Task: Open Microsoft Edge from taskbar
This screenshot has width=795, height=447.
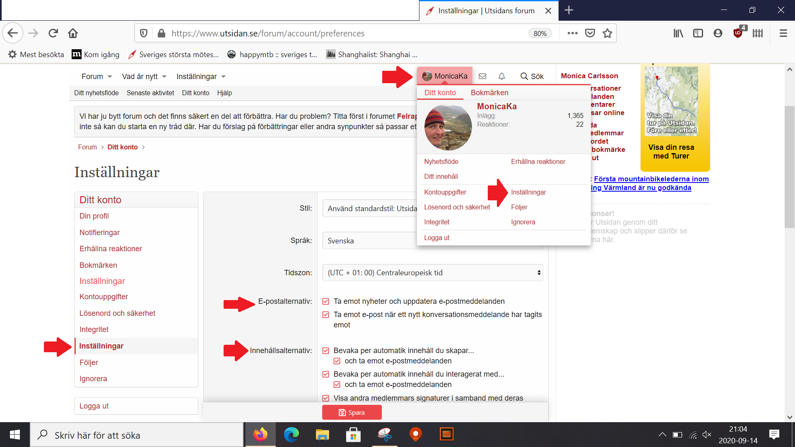Action: click(291, 435)
